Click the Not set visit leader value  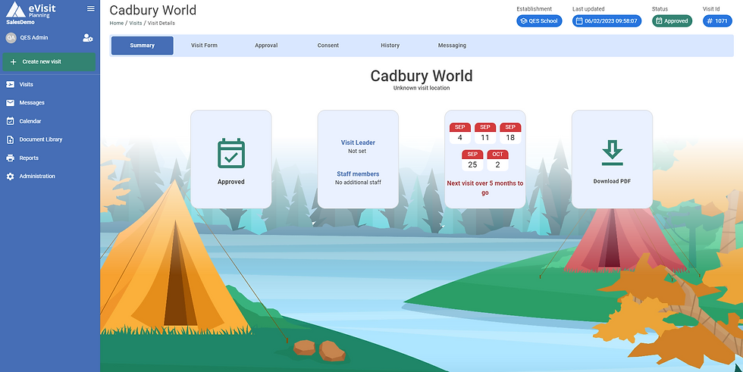(x=358, y=152)
